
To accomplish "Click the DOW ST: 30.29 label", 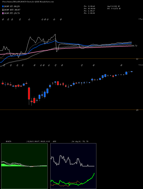I will [12, 6].
